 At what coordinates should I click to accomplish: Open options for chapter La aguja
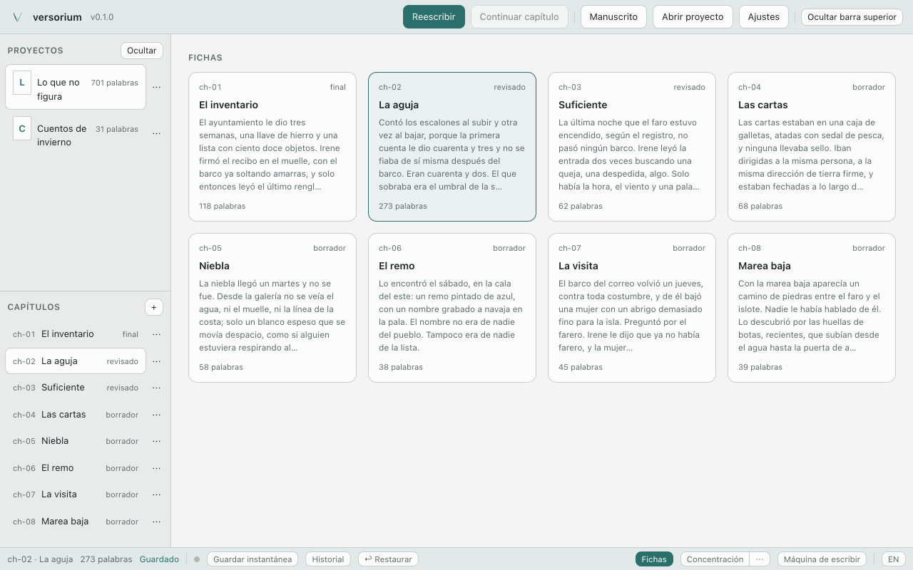(x=157, y=361)
